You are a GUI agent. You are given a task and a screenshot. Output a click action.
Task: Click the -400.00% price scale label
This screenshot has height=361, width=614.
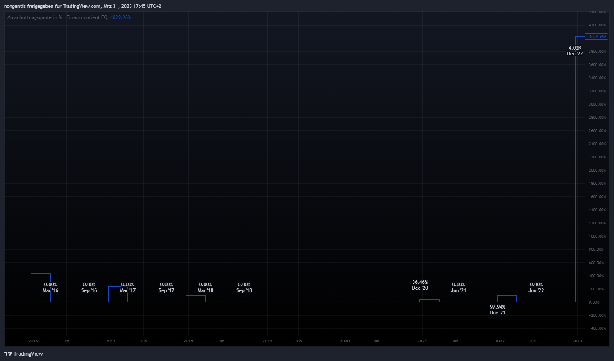tap(597, 328)
